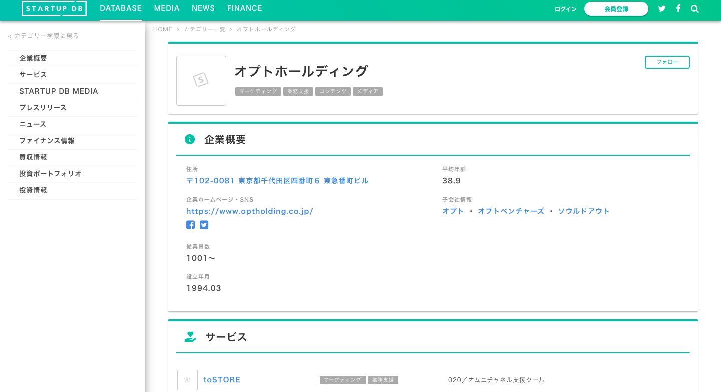The height and width of the screenshot is (392, 721).
Task: Open STARTUP DB's Facebook from the header
Action: (678, 8)
